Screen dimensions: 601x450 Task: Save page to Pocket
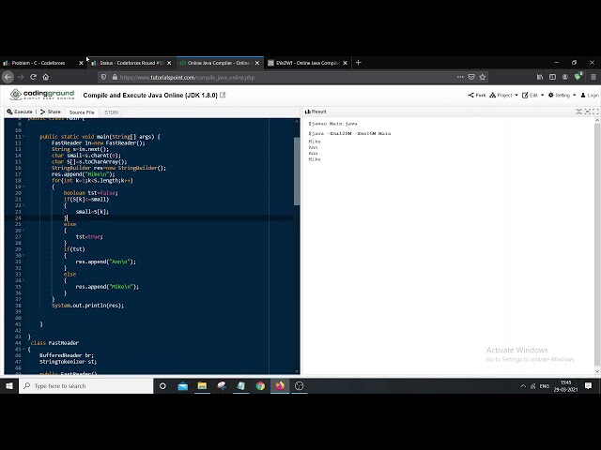pyautogui.click(x=471, y=77)
